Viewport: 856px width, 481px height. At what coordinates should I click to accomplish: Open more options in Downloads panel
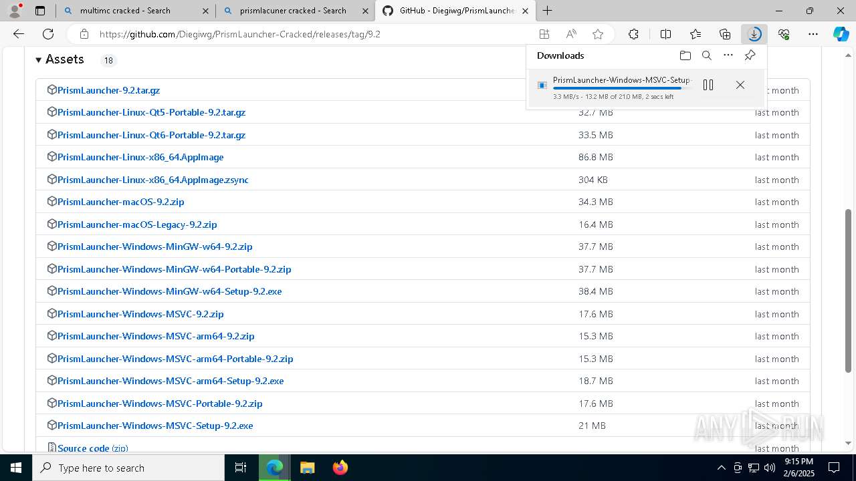click(728, 55)
